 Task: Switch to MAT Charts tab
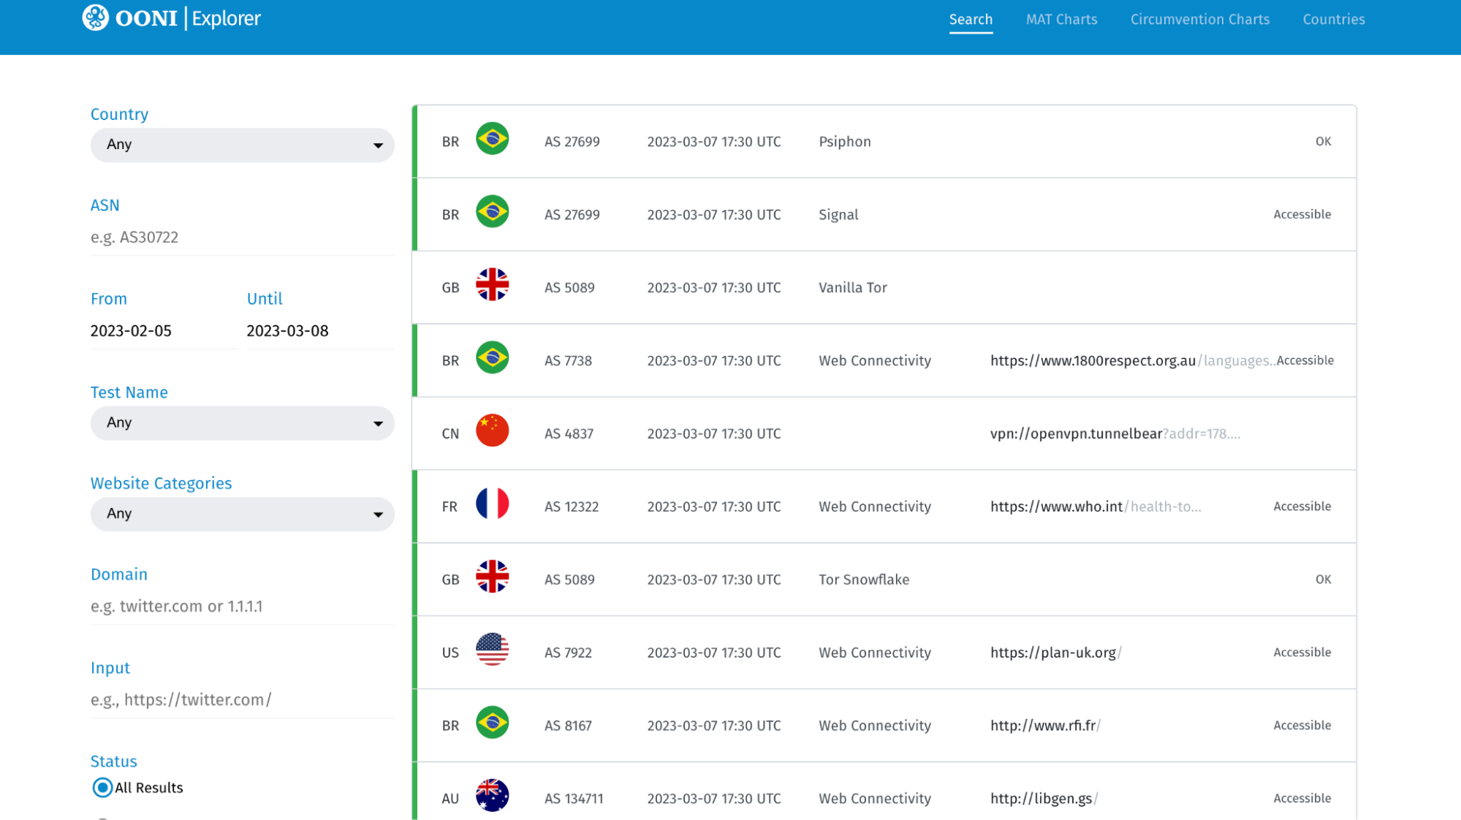[1061, 20]
